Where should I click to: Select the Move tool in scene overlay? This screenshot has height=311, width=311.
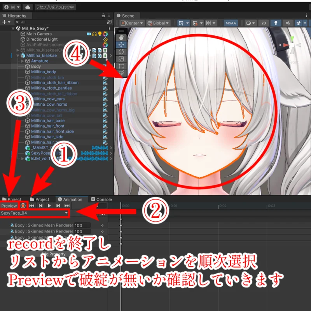click(121, 45)
